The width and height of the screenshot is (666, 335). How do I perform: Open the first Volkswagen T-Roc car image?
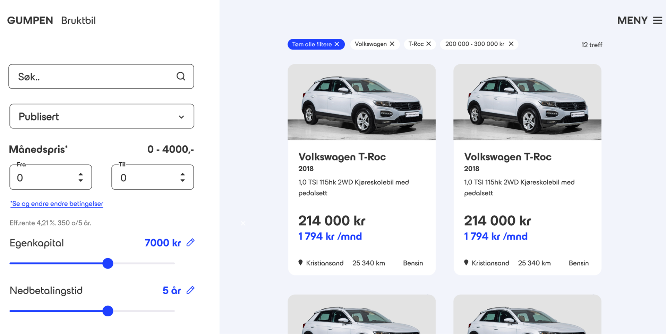[361, 102]
